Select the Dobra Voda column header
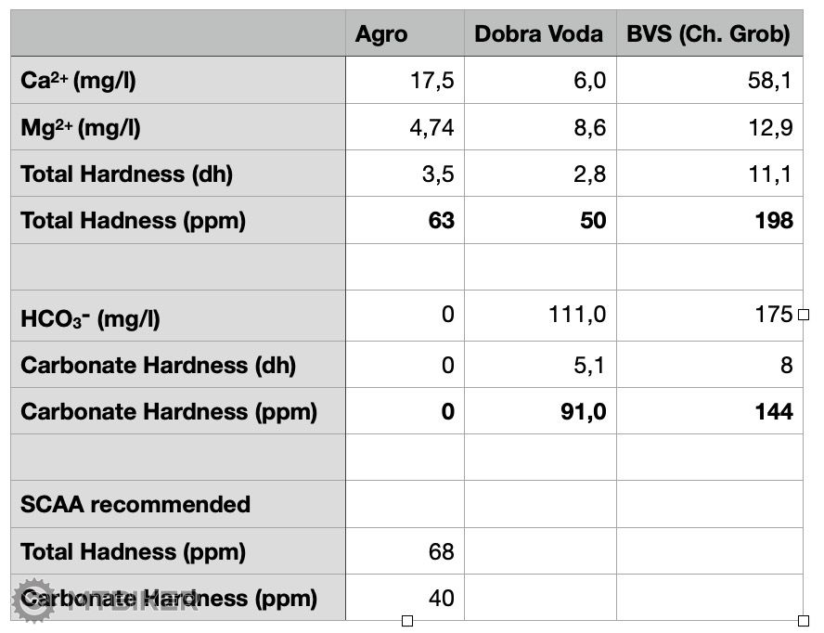The image size is (824, 633). pyautogui.click(x=539, y=34)
